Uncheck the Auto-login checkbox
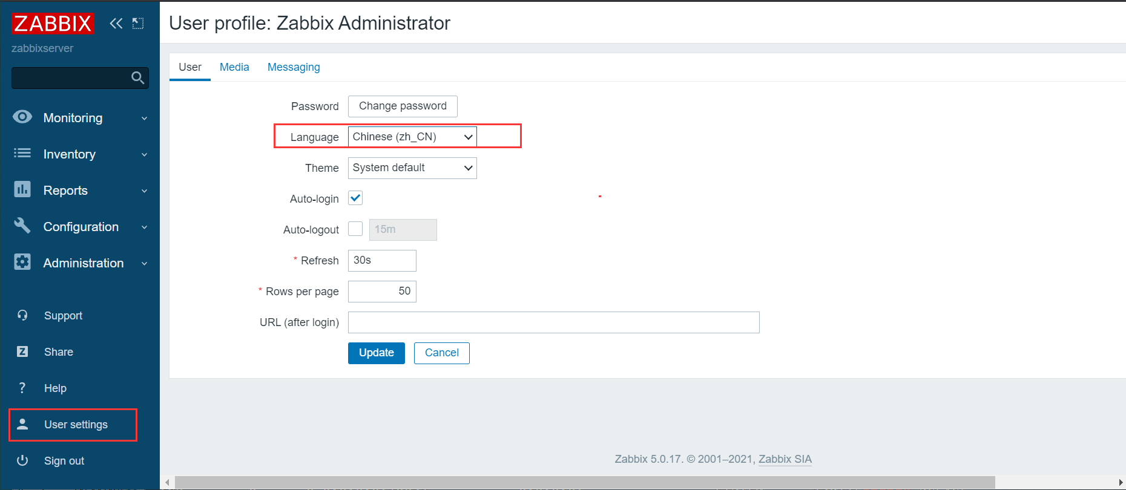Viewport: 1126px width, 490px height. coord(355,198)
